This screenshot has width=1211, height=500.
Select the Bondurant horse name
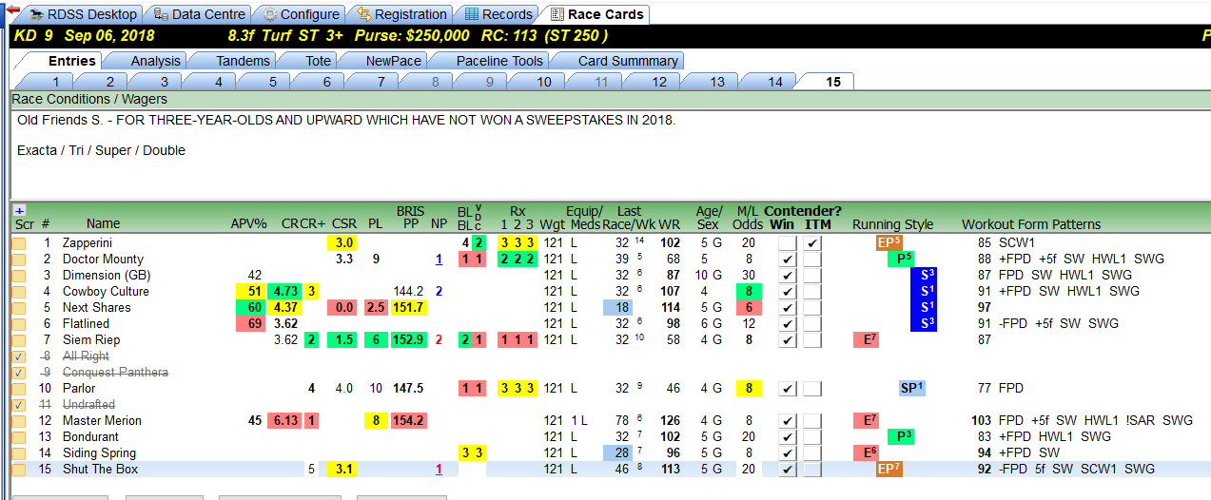90,437
